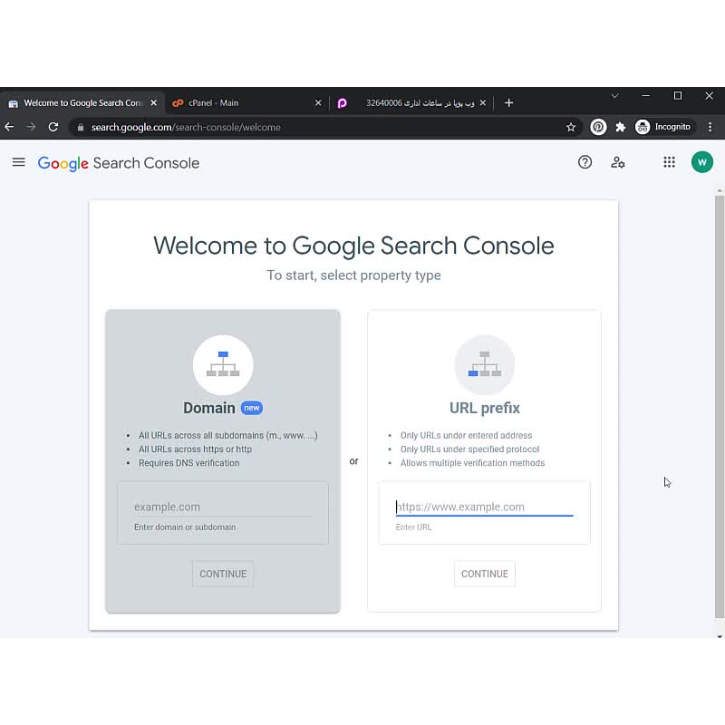Open a new browser tab
The image size is (725, 725).
[x=508, y=102]
